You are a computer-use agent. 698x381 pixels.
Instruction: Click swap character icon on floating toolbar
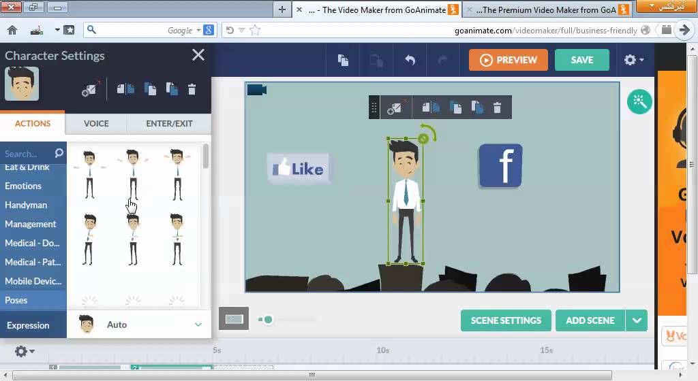click(x=396, y=107)
